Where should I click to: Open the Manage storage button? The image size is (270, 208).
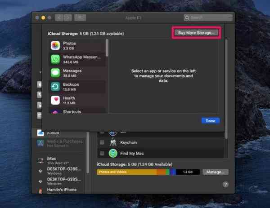coord(216,172)
